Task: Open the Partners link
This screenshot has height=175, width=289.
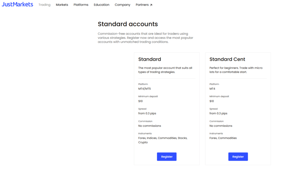Action: [x=144, y=5]
